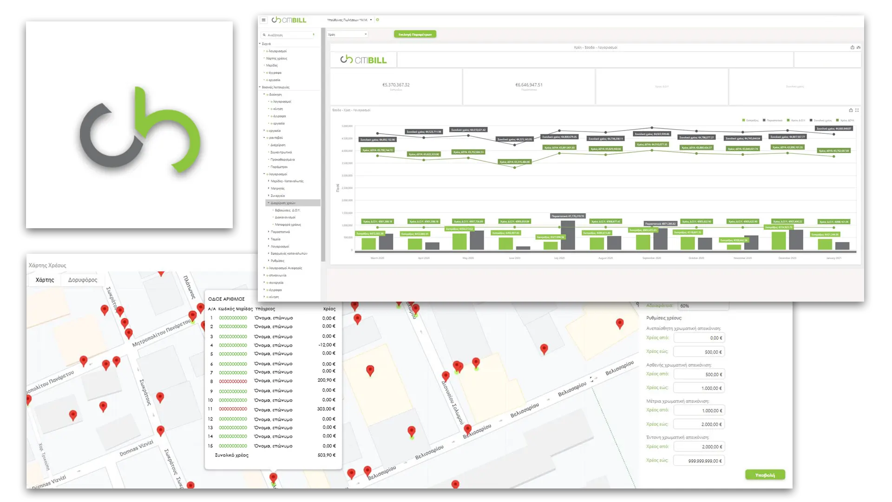The width and height of the screenshot is (892, 502).
Task: Toggle the Συνολικό χρέος legend entry
Action: pos(820,120)
